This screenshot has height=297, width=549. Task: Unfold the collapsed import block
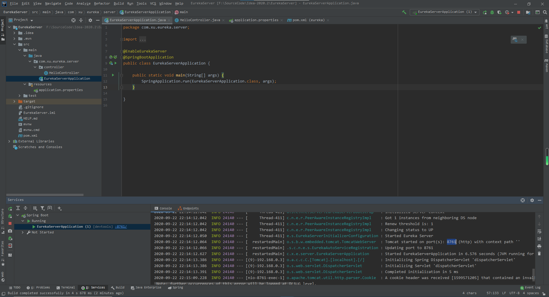pyautogui.click(x=122, y=39)
